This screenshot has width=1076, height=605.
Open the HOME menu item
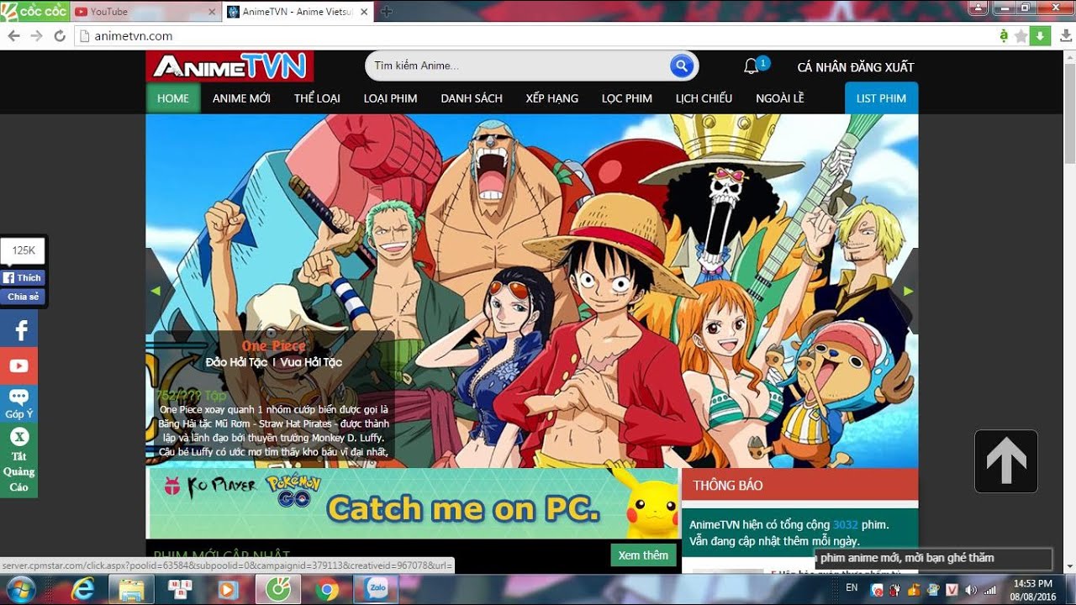pos(173,98)
